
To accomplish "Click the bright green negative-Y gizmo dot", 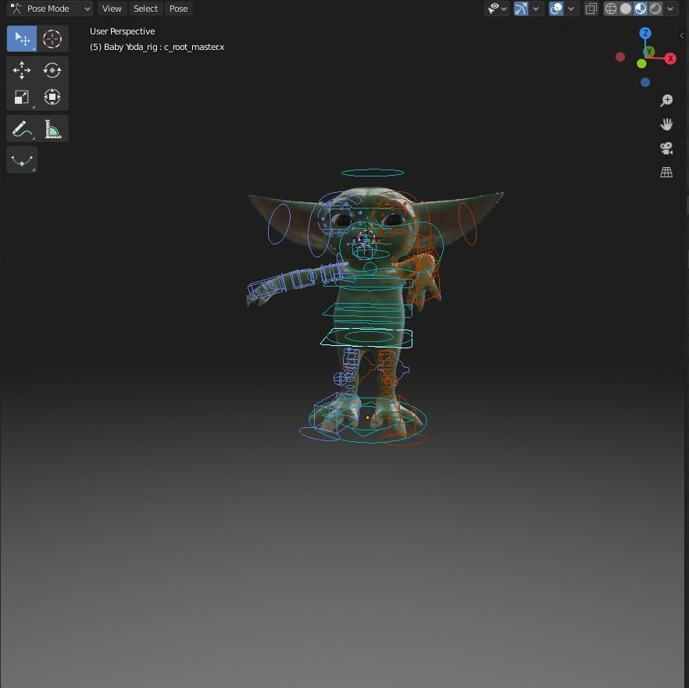I will [641, 64].
